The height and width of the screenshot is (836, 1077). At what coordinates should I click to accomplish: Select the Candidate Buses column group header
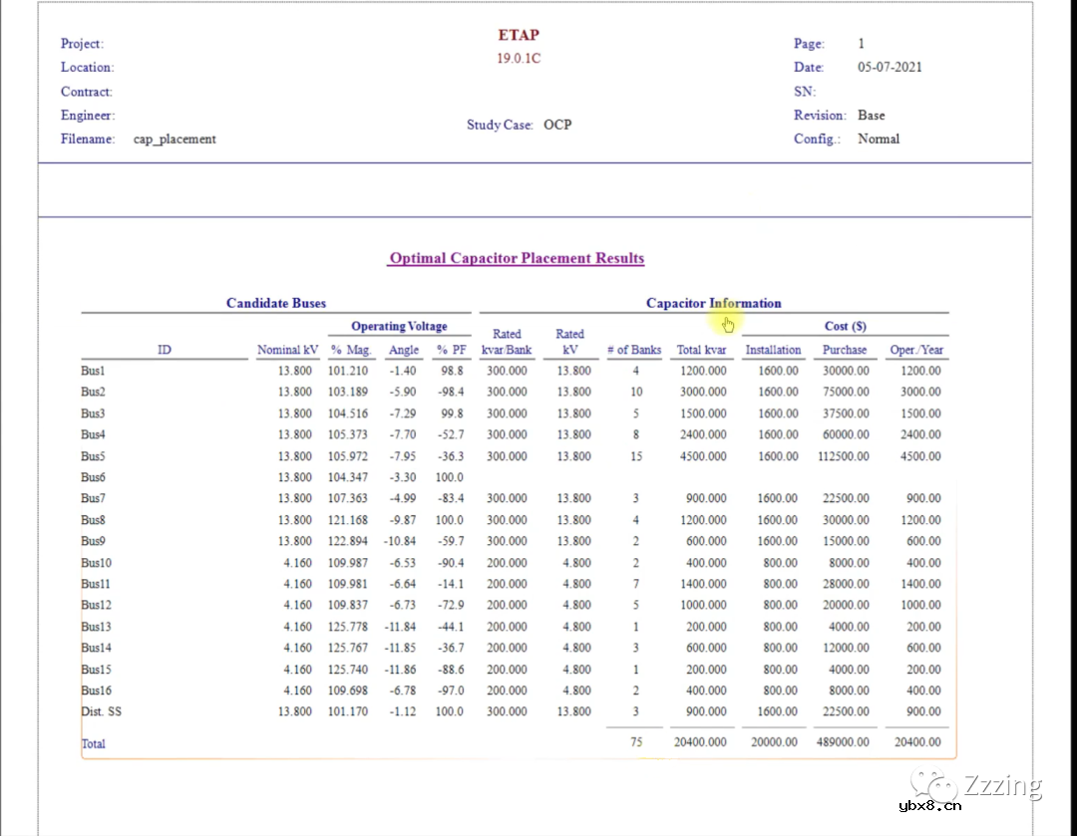[x=276, y=303]
